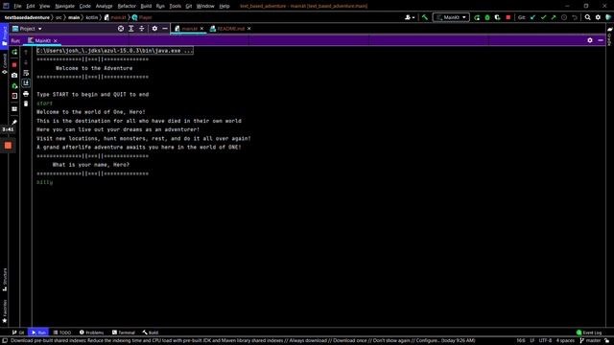Toggle the Structure tool window sidebar button

5,279
